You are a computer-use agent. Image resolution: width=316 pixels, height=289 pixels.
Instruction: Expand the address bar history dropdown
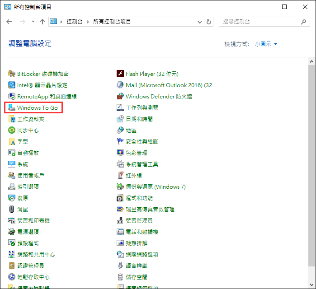coord(200,22)
